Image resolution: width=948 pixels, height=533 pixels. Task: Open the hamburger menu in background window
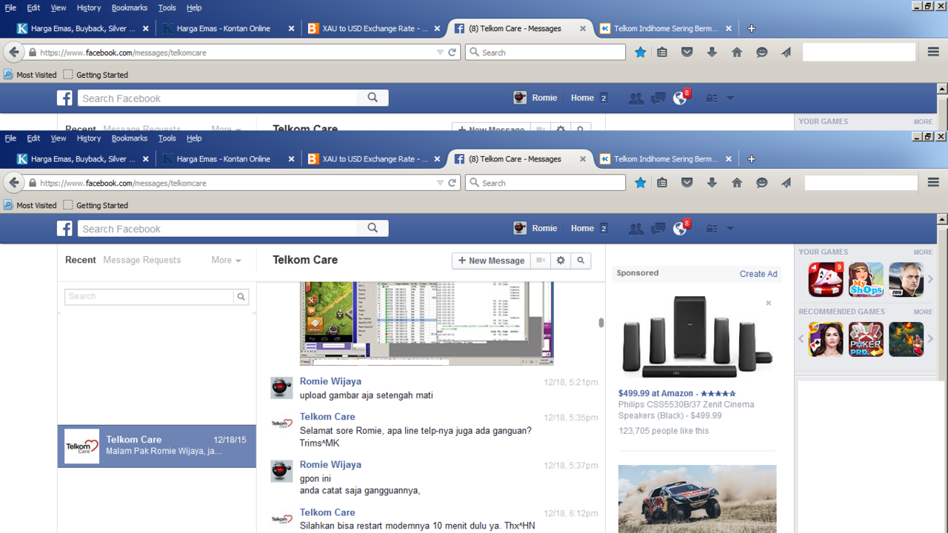pyautogui.click(x=933, y=53)
